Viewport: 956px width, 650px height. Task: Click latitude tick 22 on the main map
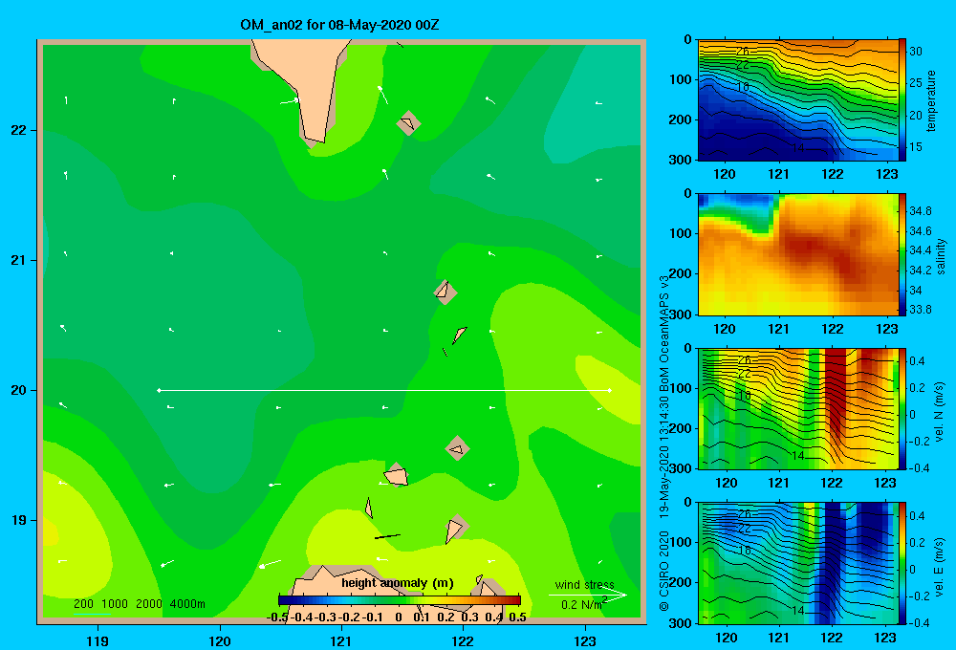(18, 131)
